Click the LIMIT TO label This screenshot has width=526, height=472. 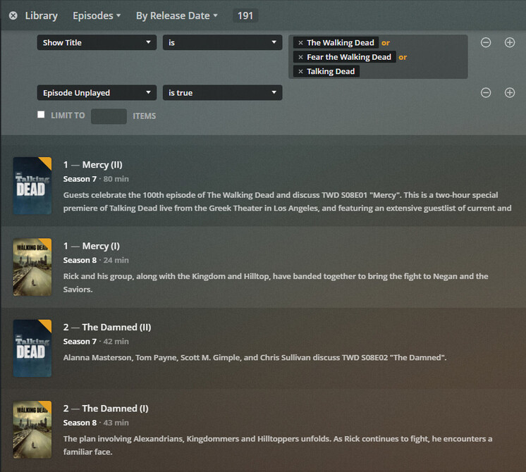coord(68,116)
